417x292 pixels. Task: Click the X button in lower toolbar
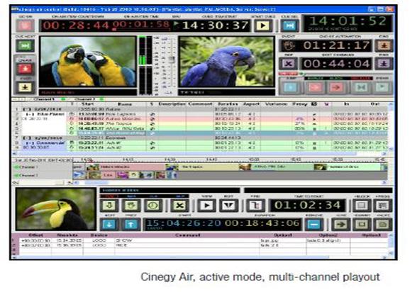[179, 206]
